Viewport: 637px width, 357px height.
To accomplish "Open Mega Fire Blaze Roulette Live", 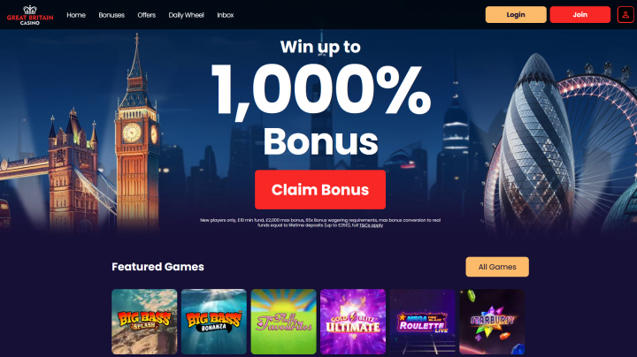I will [x=423, y=322].
